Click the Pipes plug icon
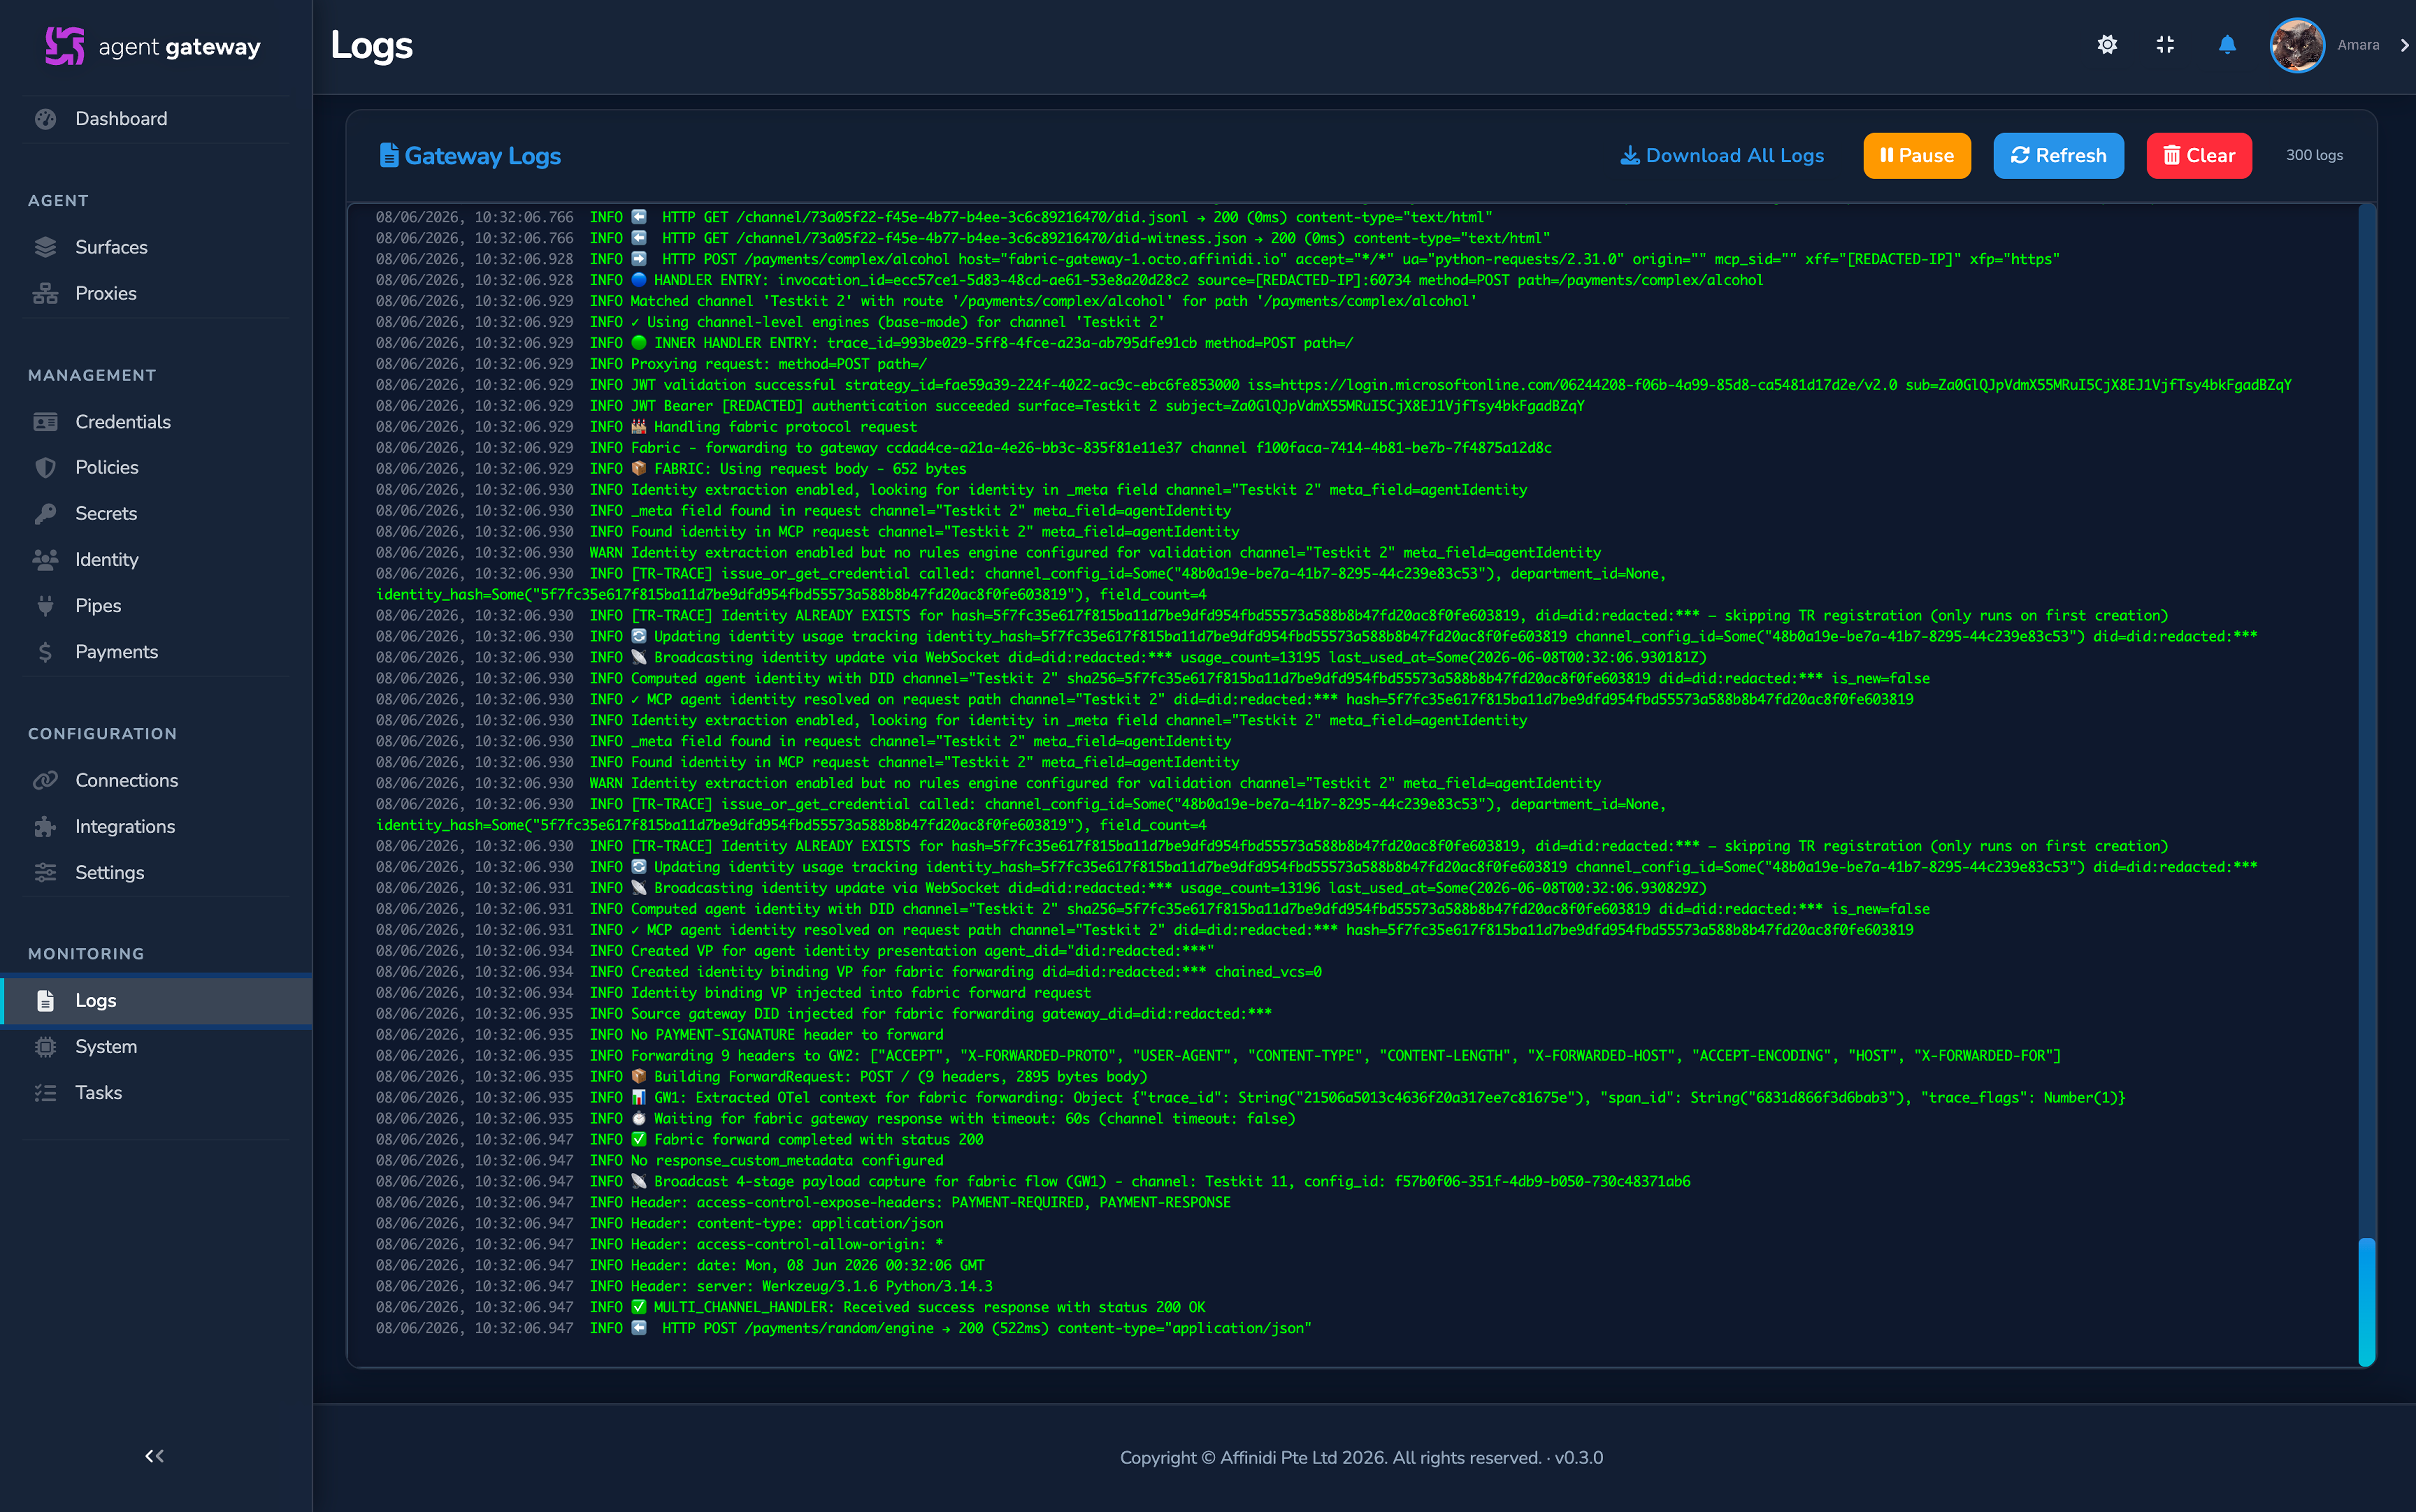Screen dimensions: 2416x1512 point(45,606)
